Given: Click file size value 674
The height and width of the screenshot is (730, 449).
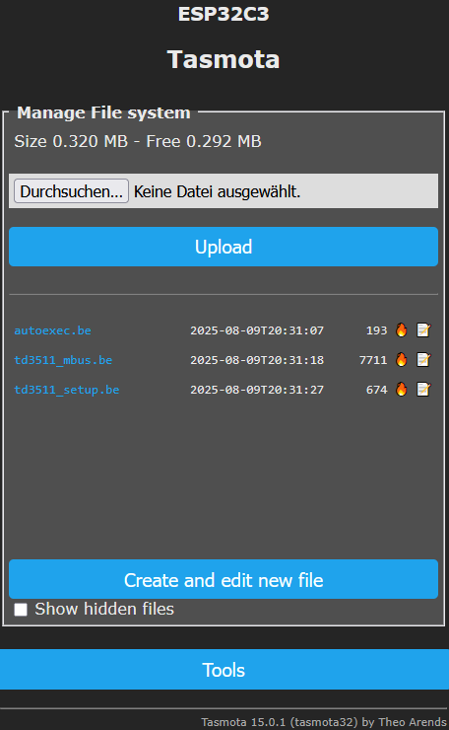Looking at the screenshot, I should [376, 390].
